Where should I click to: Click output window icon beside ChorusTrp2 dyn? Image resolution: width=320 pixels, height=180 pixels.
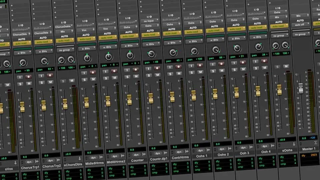pyautogui.click(x=58, y=160)
